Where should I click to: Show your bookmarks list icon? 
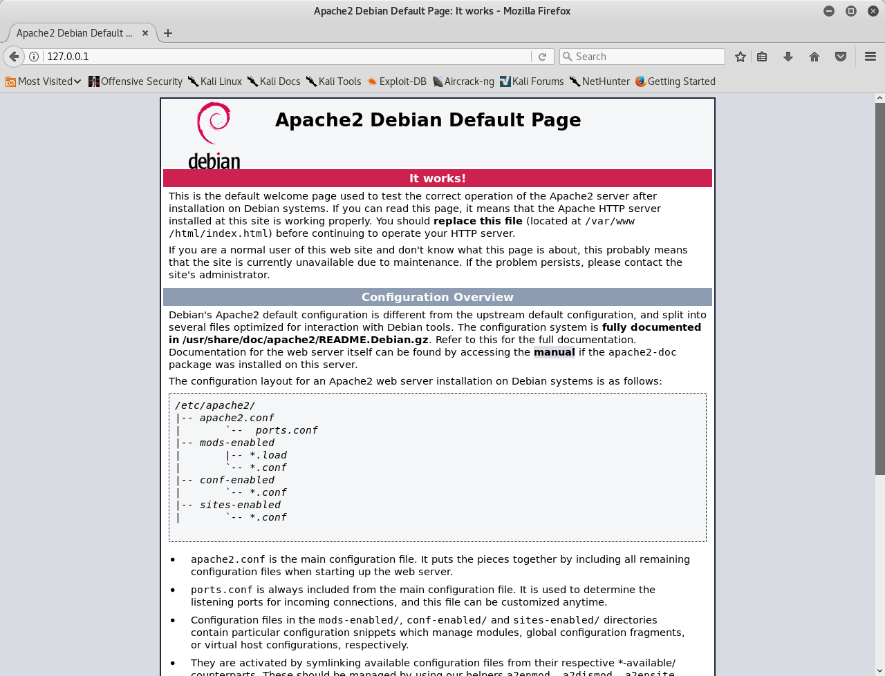click(x=762, y=57)
